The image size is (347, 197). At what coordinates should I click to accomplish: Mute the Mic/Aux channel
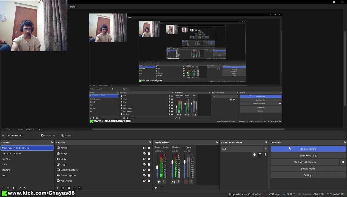tap(173, 182)
